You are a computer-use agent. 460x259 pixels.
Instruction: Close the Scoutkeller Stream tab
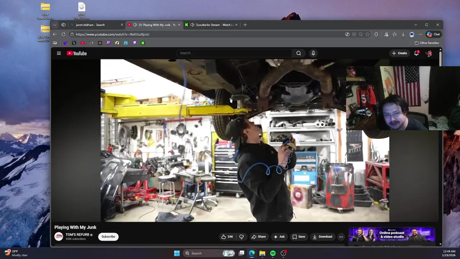236,25
